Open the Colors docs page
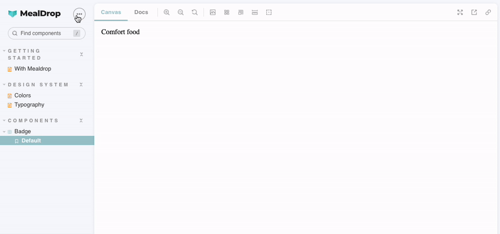500x234 pixels. pyautogui.click(x=23, y=96)
